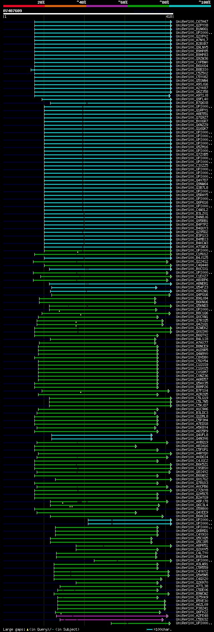Open hit UniRef100_C6TH47

click(x=192, y=21)
